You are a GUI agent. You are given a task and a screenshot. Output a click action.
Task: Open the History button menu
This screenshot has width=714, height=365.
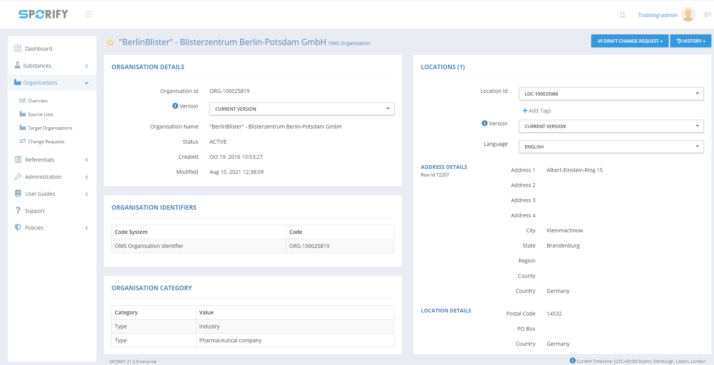coord(690,41)
